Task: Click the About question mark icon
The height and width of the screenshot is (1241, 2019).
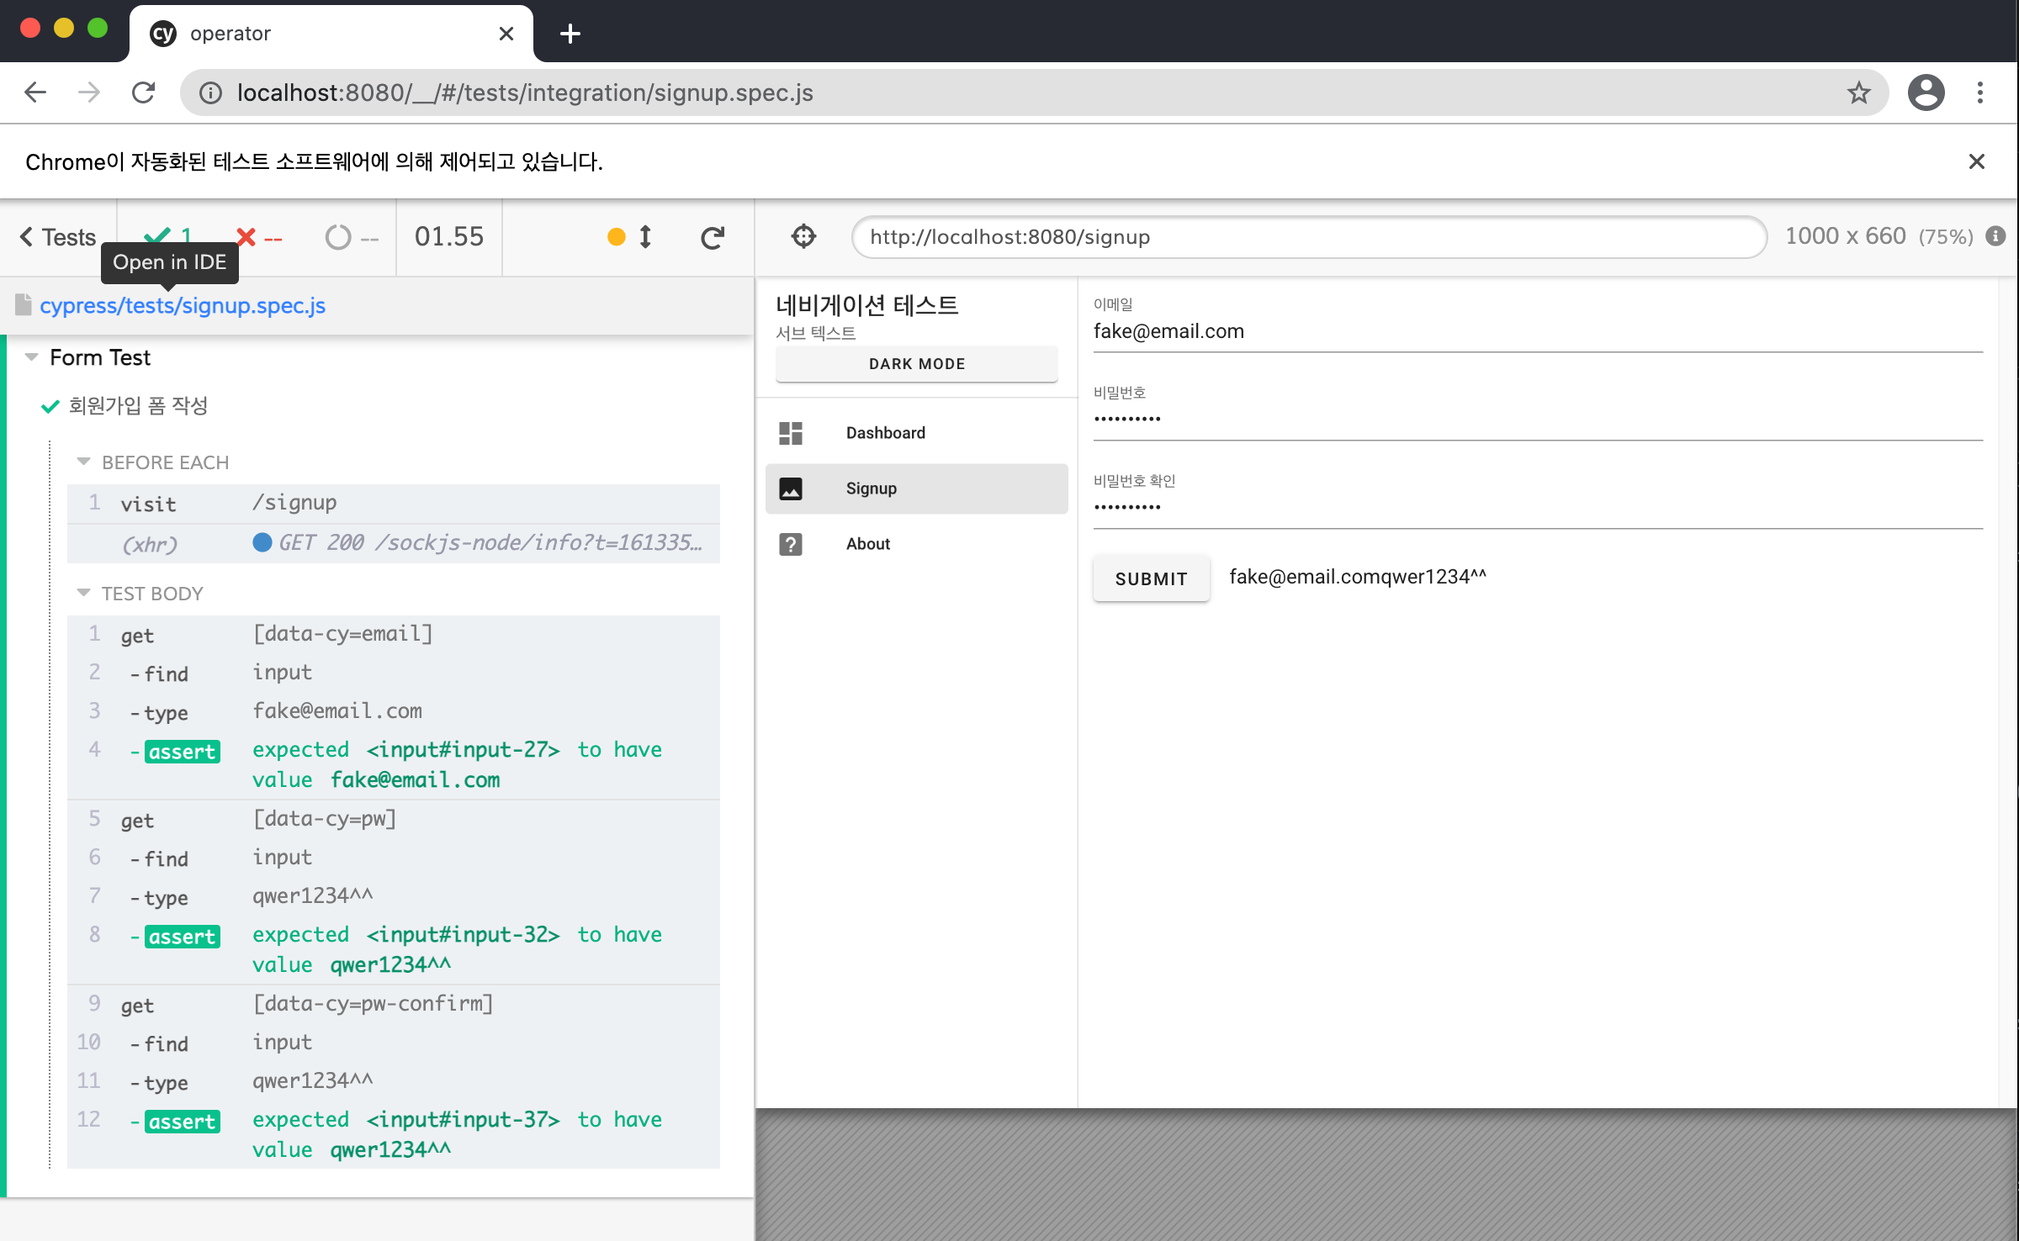Action: click(791, 544)
